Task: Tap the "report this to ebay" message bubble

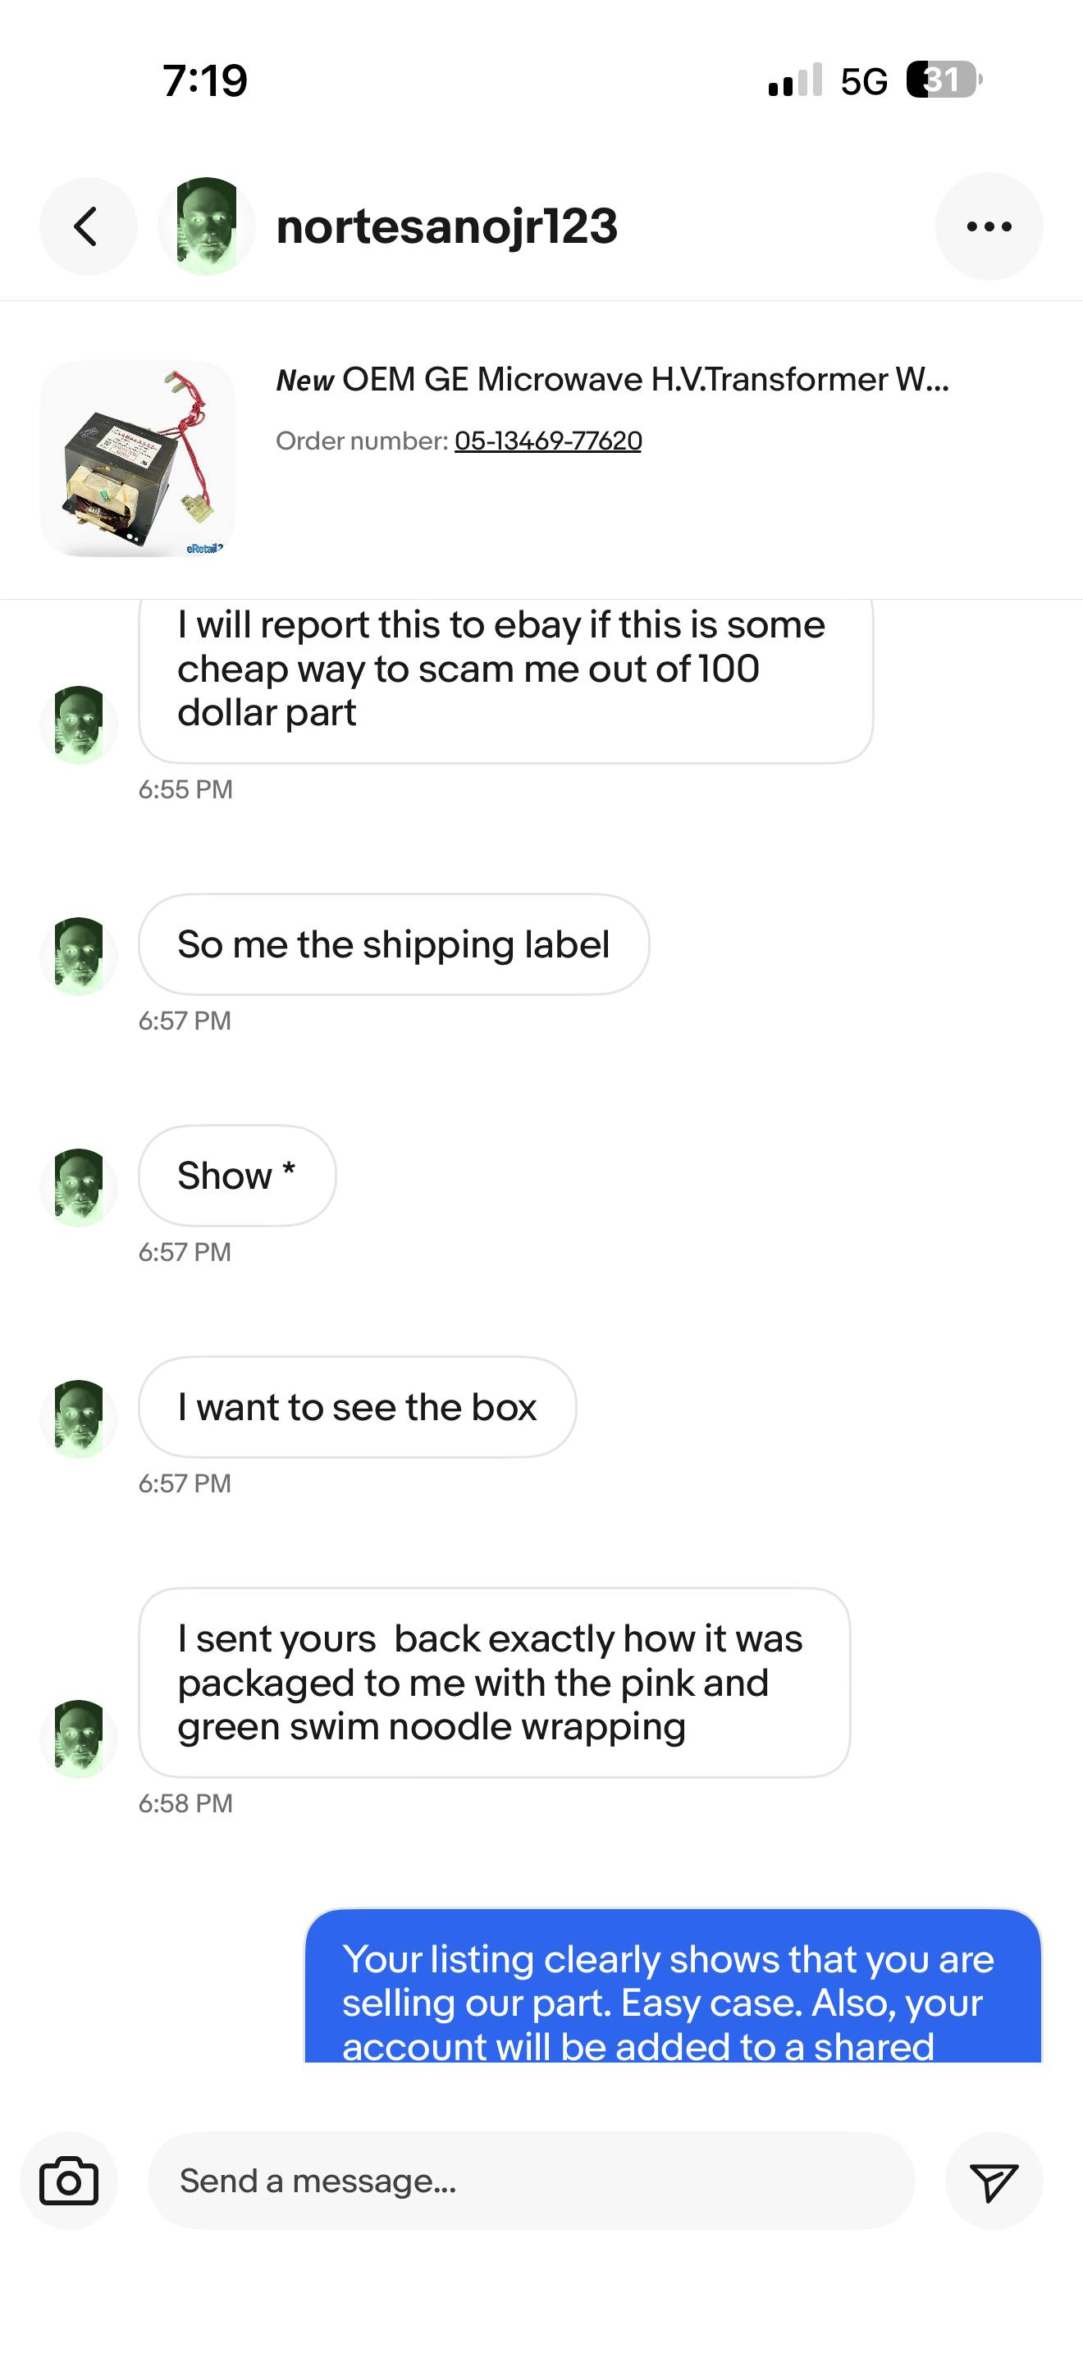Action: [505, 676]
